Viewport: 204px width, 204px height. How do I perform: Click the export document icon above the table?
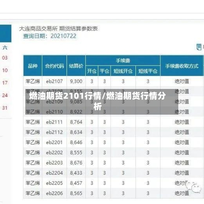199,47
